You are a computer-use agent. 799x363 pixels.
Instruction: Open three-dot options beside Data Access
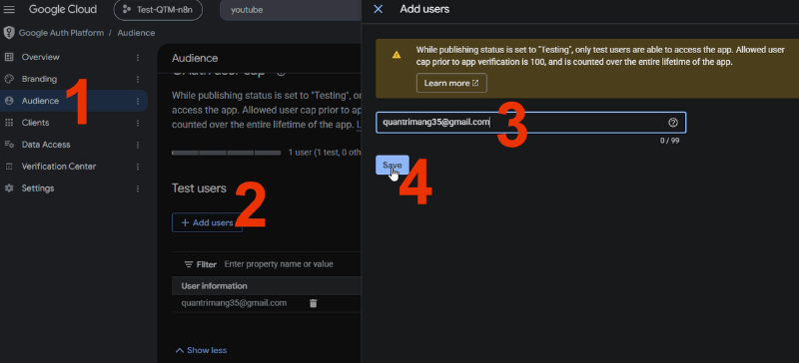(x=138, y=145)
